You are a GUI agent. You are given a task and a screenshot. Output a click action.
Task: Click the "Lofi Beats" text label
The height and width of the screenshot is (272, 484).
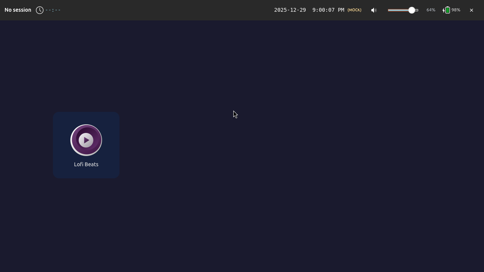tap(86, 164)
